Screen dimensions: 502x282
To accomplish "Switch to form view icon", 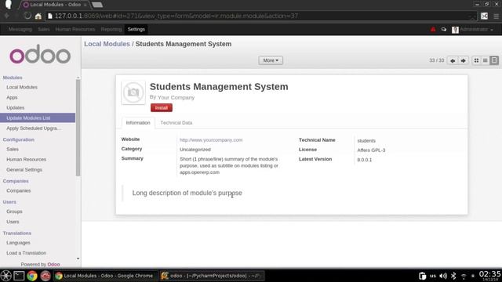I will 494,60.
